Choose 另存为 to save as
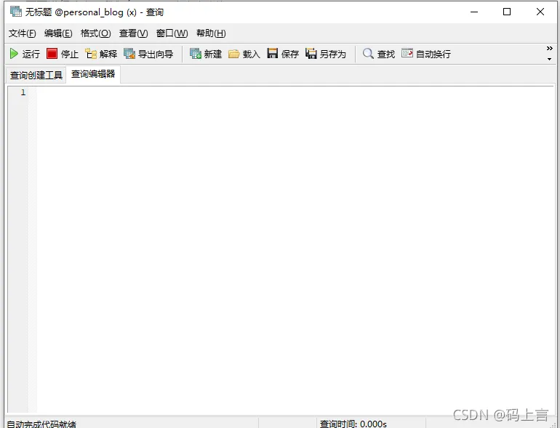This screenshot has width=560, height=428. coord(326,54)
